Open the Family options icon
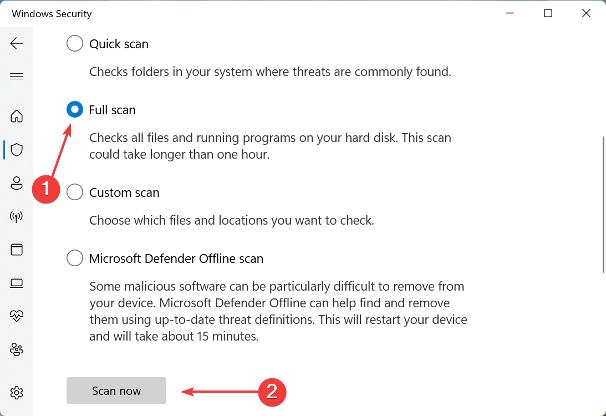Viewport: 606px width, 416px height. coord(17,349)
